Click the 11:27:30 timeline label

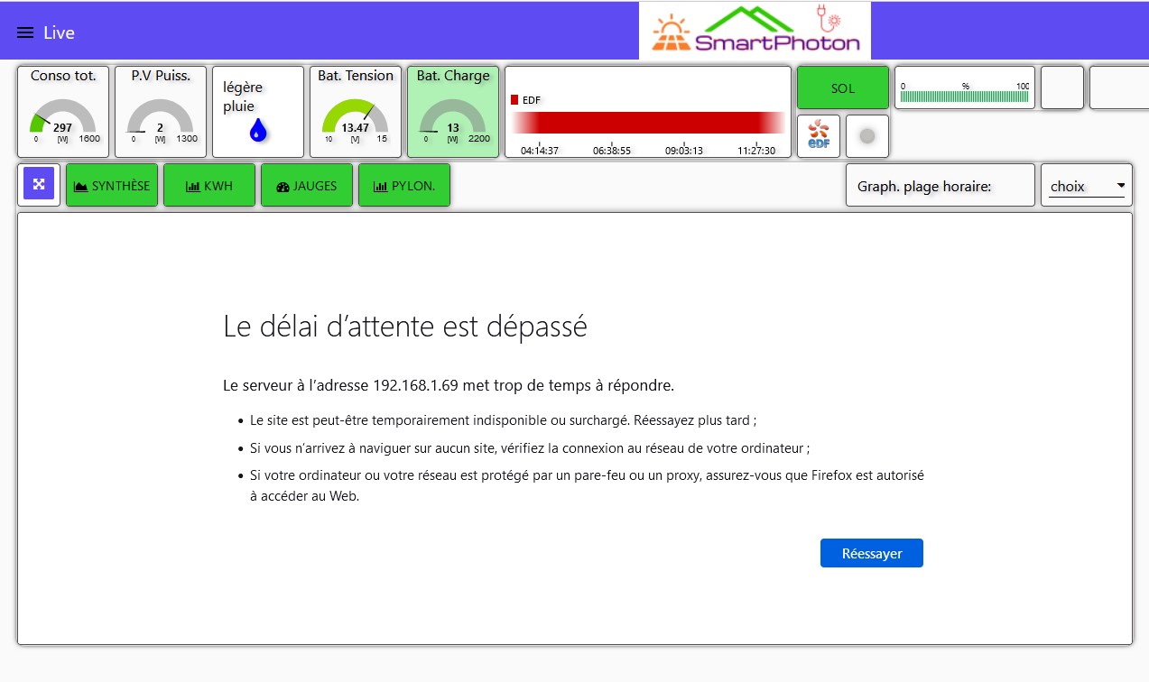(x=756, y=151)
